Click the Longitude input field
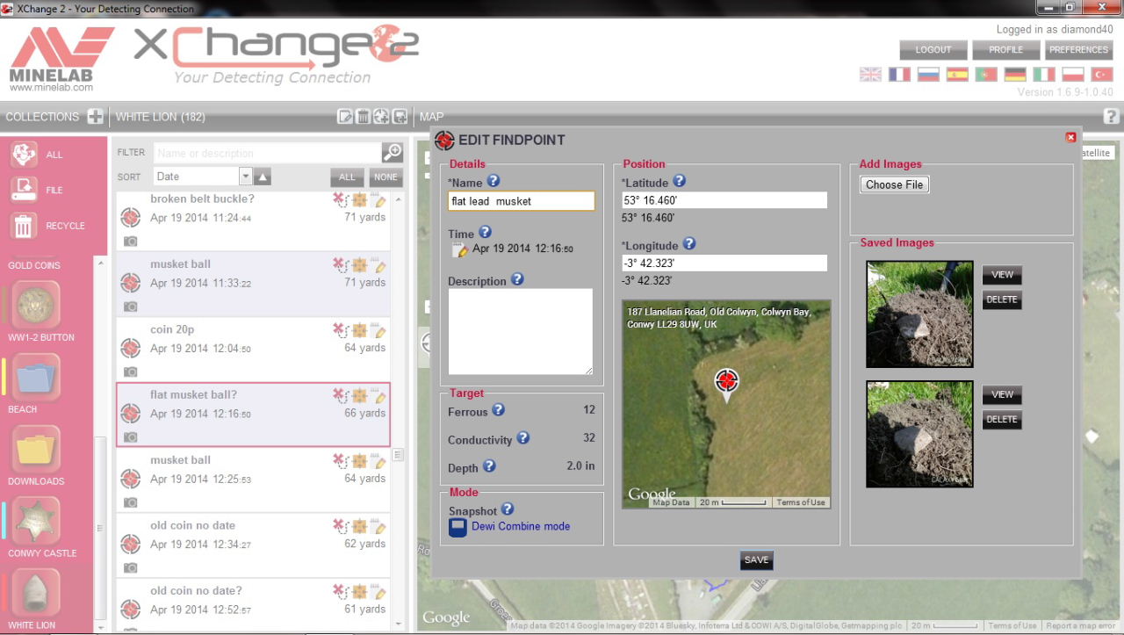 coord(724,263)
